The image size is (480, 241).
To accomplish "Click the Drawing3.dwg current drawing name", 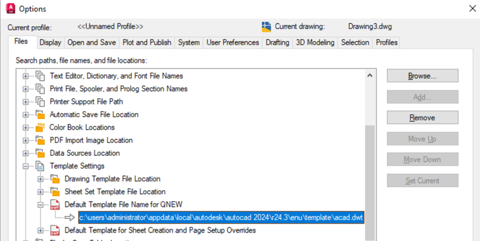I will (370, 27).
